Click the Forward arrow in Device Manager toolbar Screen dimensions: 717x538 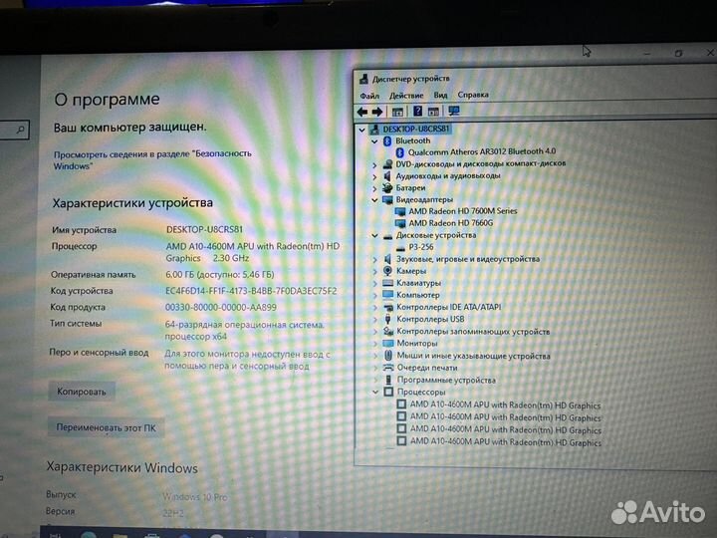coord(378,112)
